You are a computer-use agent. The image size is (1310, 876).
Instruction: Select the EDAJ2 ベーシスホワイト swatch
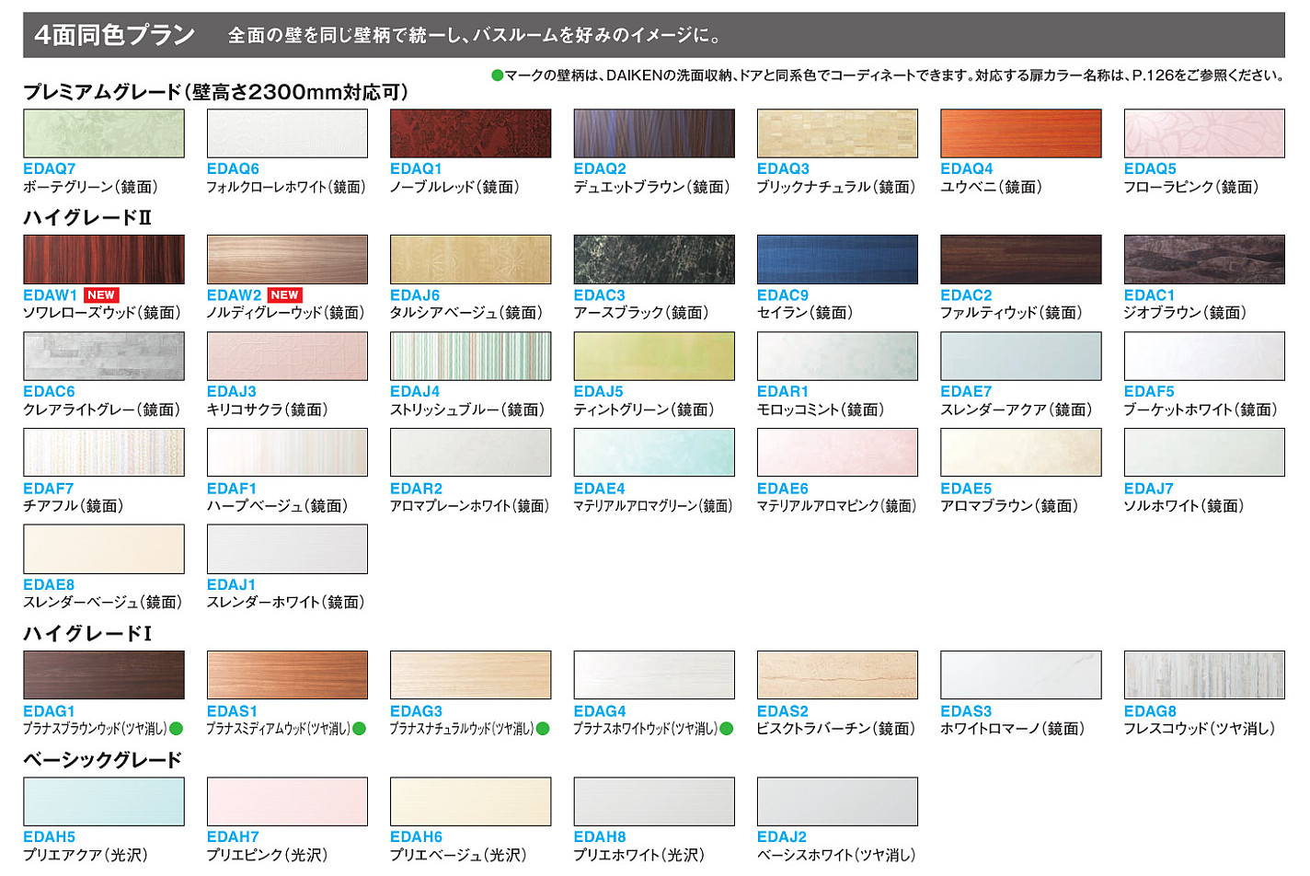coord(837,801)
